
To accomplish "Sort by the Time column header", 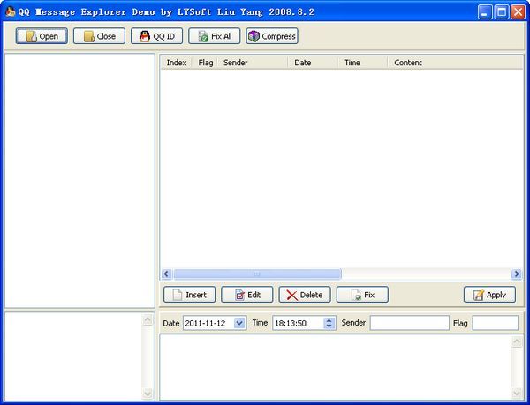I will (x=362, y=63).
